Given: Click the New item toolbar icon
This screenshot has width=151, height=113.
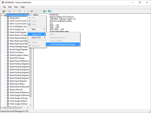Looking at the screenshot, I should 3,11.
